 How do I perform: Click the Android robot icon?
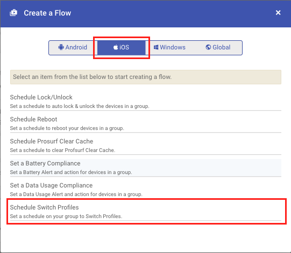pos(61,47)
